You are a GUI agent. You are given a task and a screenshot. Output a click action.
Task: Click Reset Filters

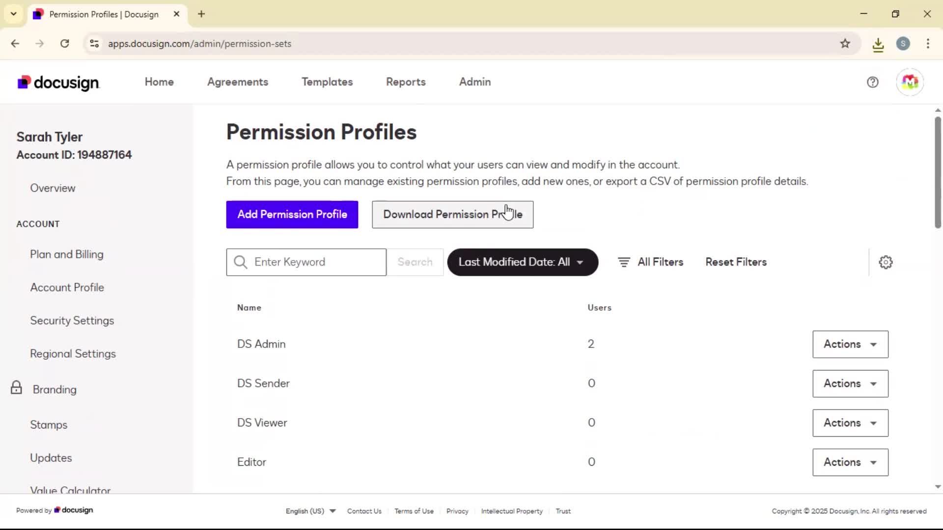(736, 262)
